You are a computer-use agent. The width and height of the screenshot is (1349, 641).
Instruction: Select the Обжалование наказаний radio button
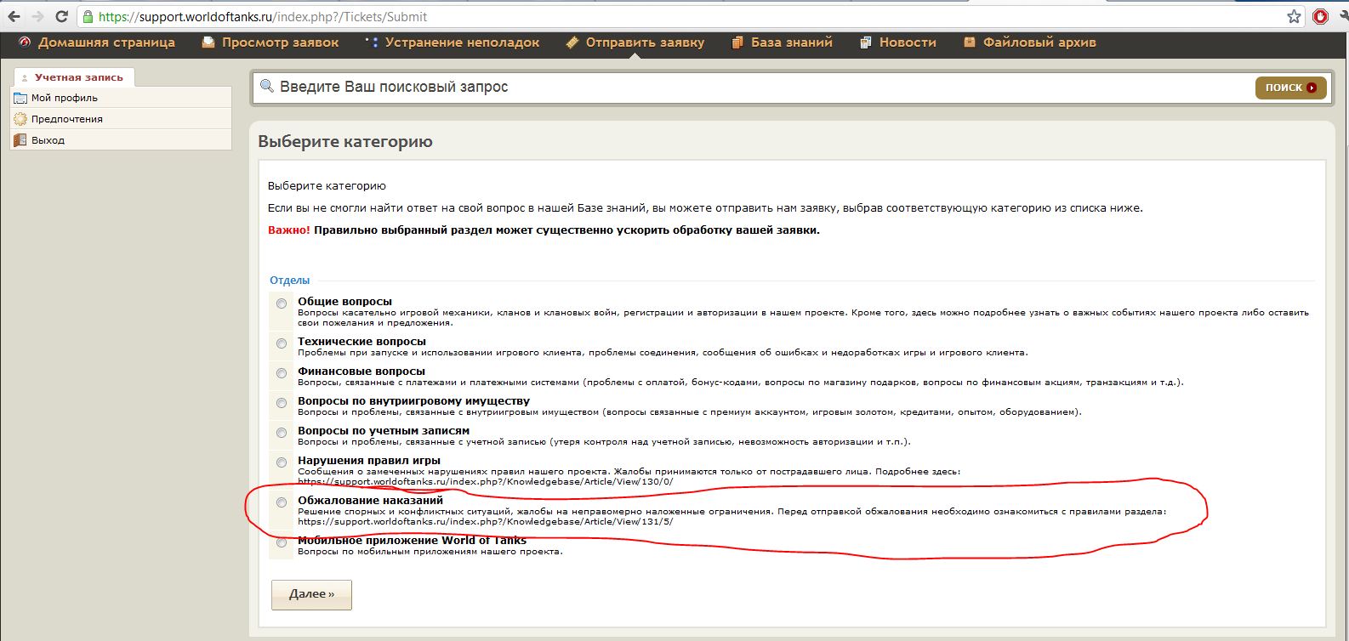[282, 502]
